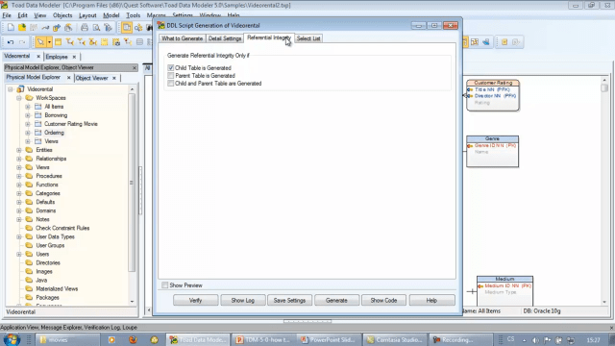Click the gold script Run icon in right toolbar
This screenshot has height=346, width=615.
(x=504, y=42)
